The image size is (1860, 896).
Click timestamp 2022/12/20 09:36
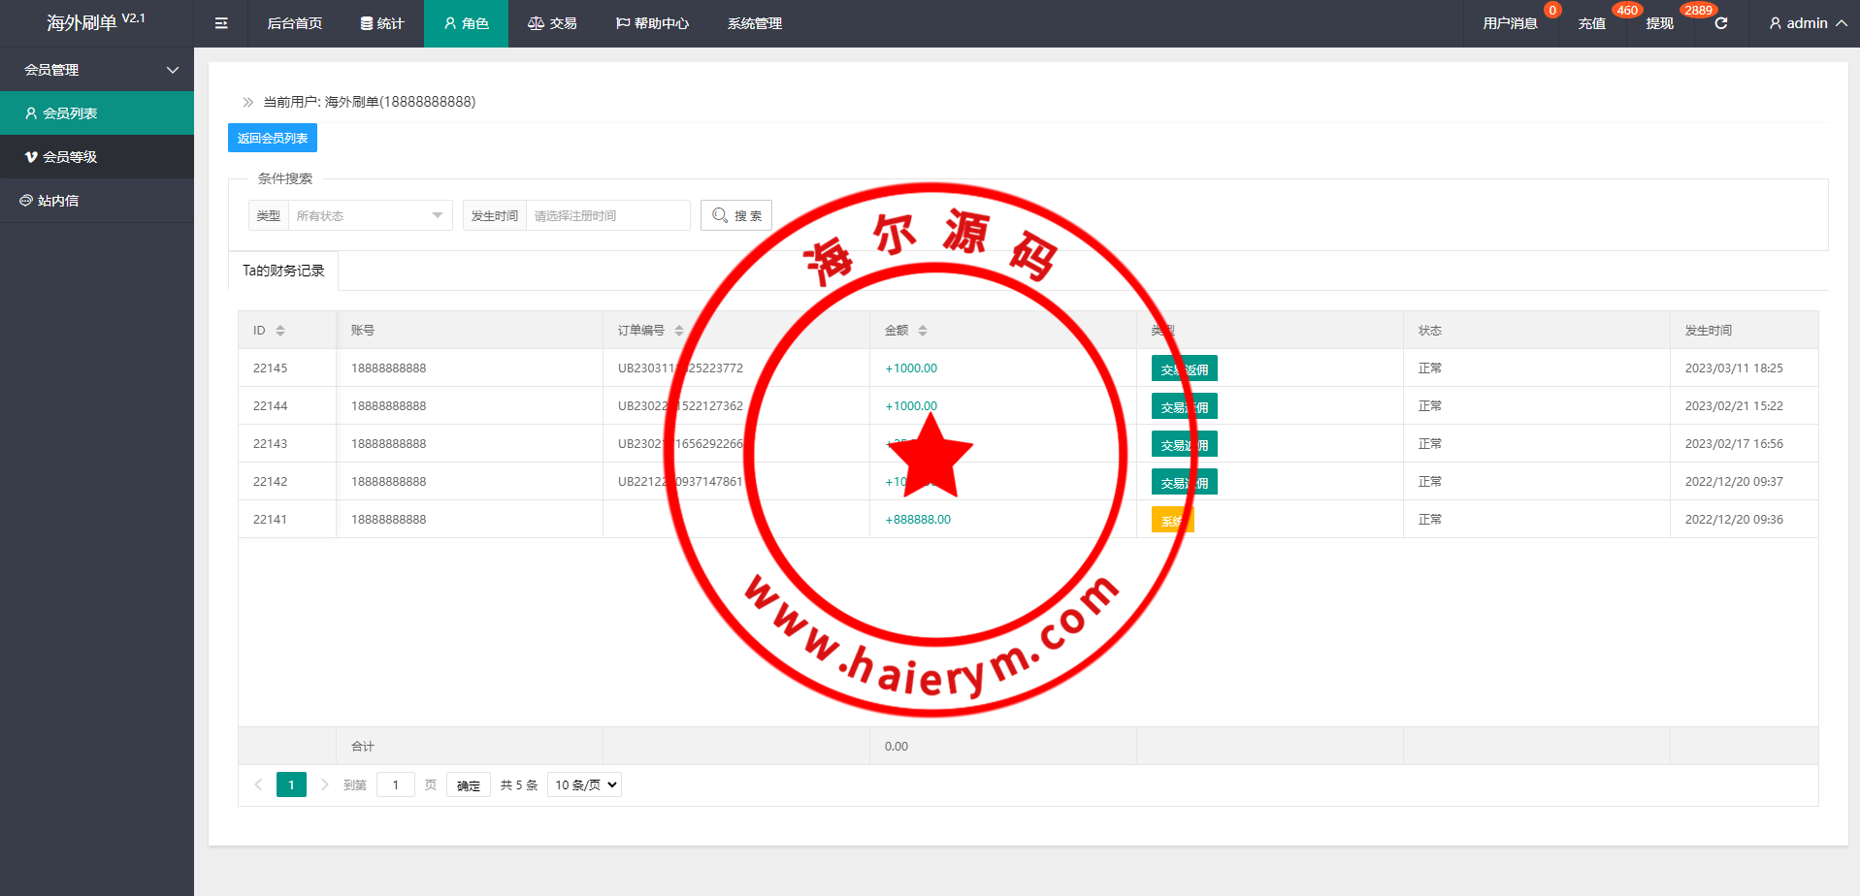click(1734, 520)
